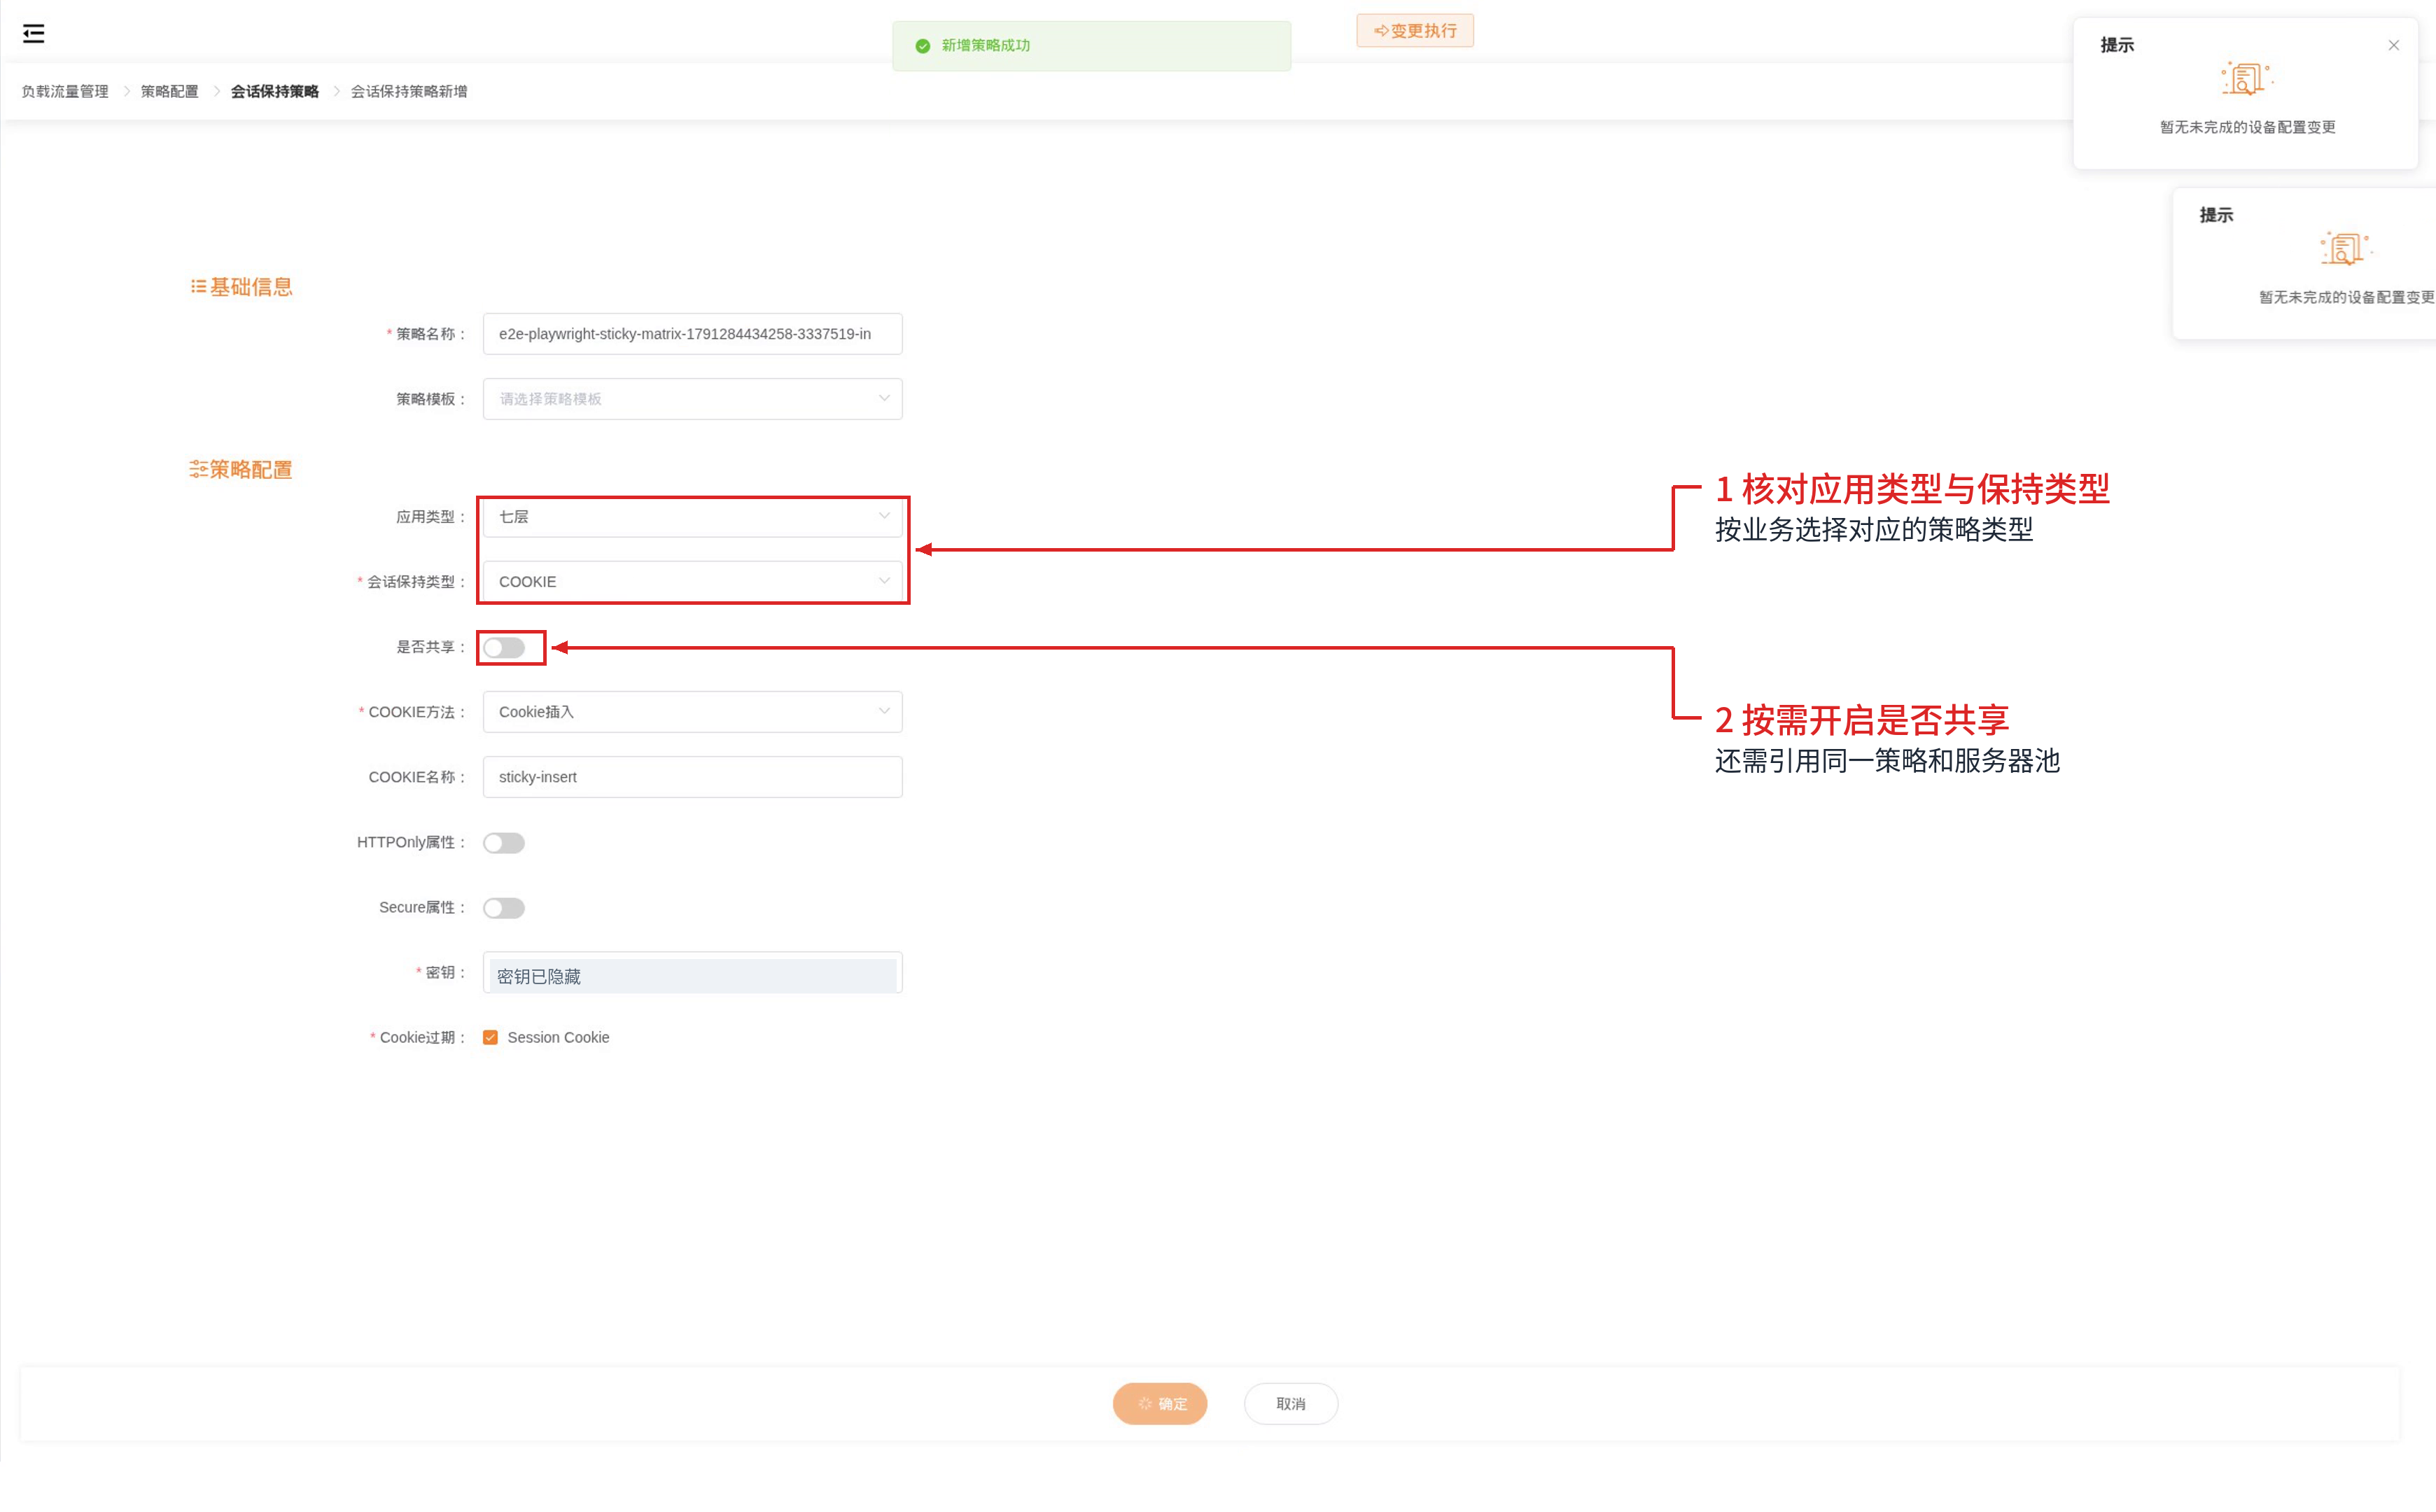Close the first 提示 notification panel
2436x1512 pixels.
(2393, 45)
